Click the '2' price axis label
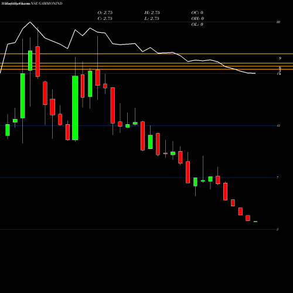The image size is (293, 293). pyautogui.click(x=278, y=230)
